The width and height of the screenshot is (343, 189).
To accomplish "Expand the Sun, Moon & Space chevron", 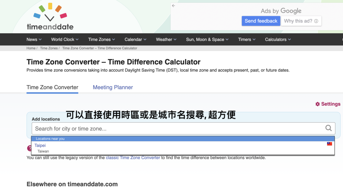I will point(227,40).
